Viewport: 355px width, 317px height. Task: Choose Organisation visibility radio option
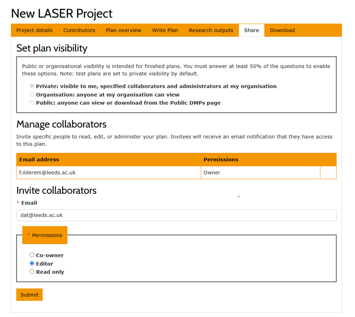pyautogui.click(x=32, y=94)
